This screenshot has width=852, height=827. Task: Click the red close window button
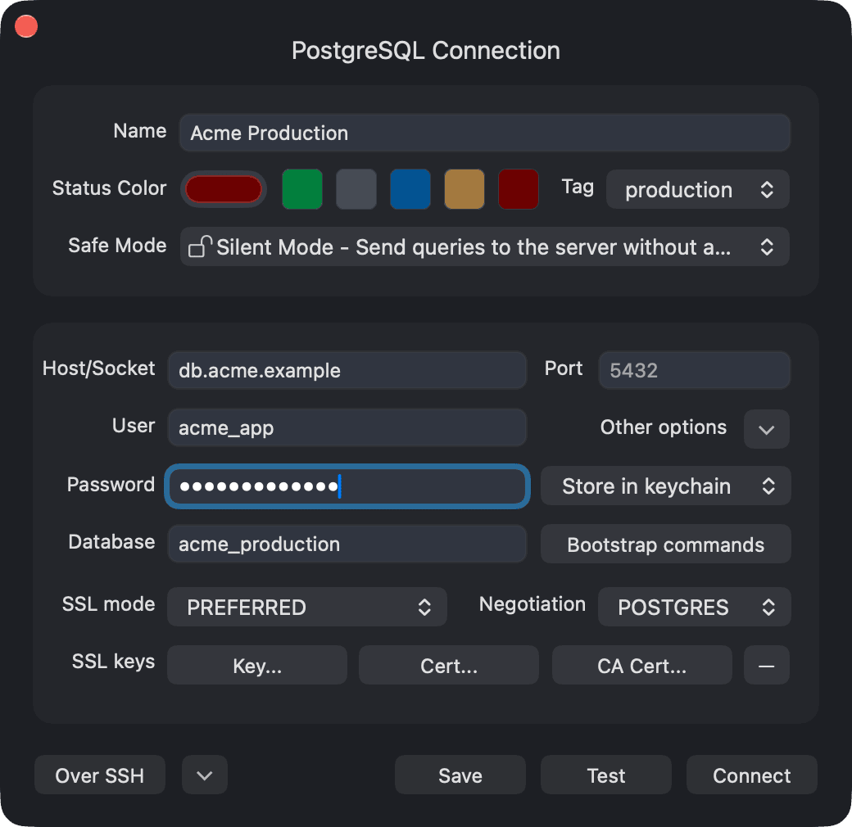click(26, 26)
